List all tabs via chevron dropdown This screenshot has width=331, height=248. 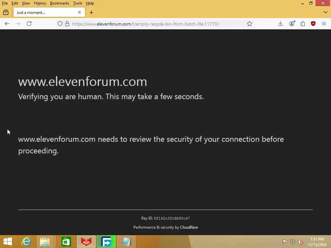(325, 12)
